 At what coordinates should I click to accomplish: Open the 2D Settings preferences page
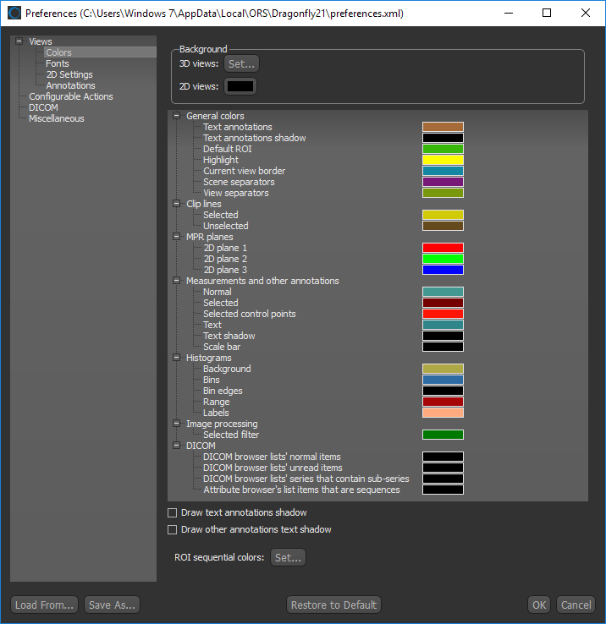[x=69, y=74]
